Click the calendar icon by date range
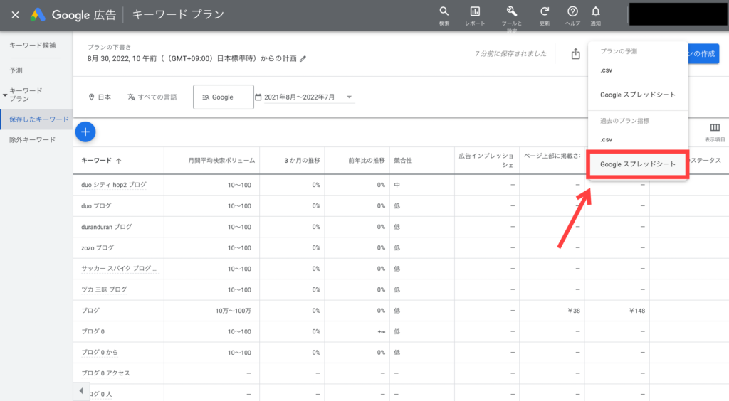 [x=258, y=97]
